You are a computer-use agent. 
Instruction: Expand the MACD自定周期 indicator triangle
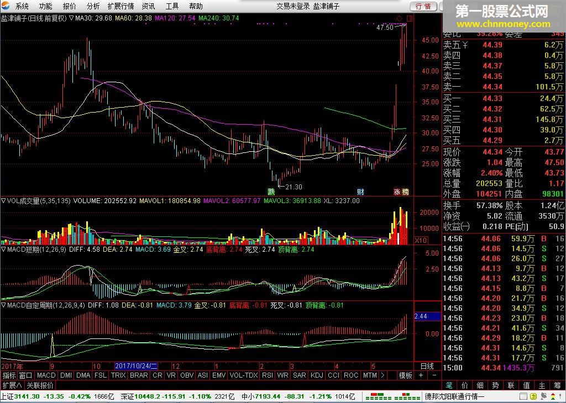coord(3,305)
